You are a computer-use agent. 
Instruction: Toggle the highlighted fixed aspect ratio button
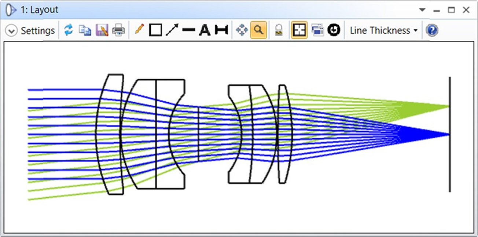click(299, 30)
